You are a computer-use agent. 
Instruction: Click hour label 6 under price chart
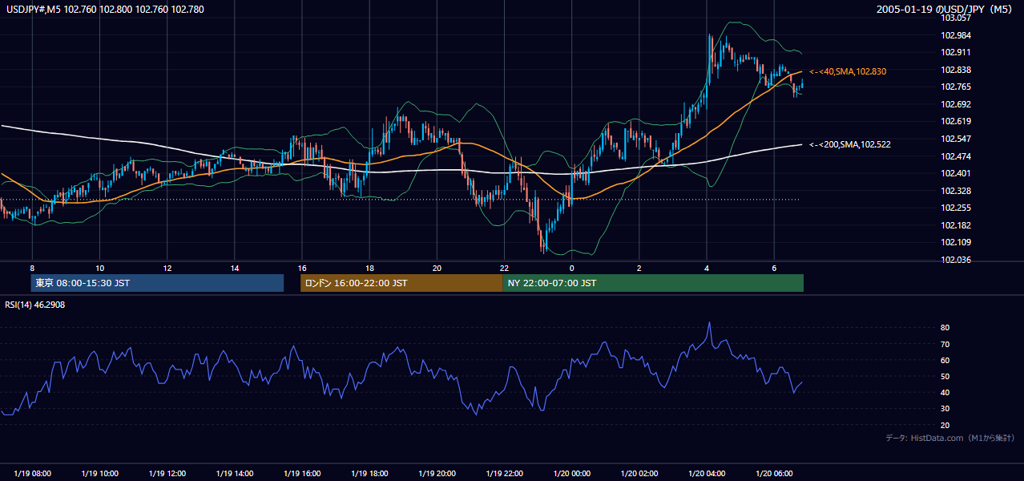coord(774,268)
